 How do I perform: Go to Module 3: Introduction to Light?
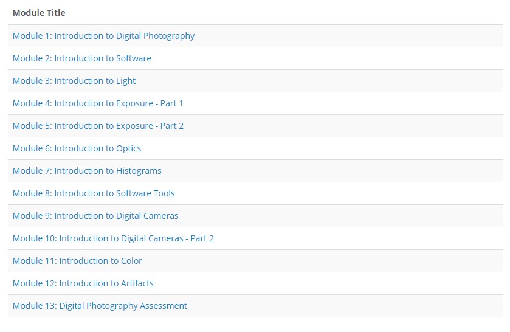74,81
